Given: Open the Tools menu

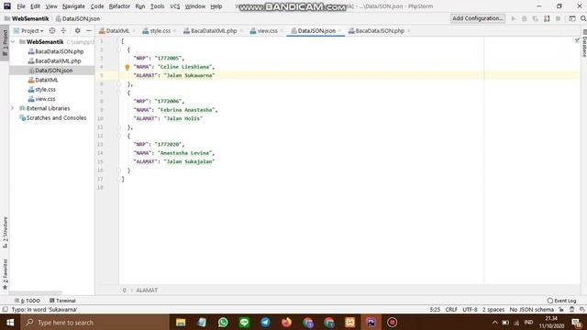Looking at the screenshot, I should coord(157,6).
